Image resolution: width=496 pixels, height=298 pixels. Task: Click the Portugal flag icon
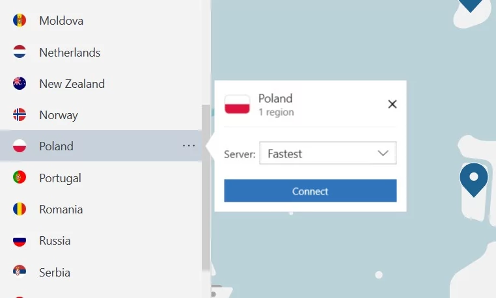click(20, 178)
